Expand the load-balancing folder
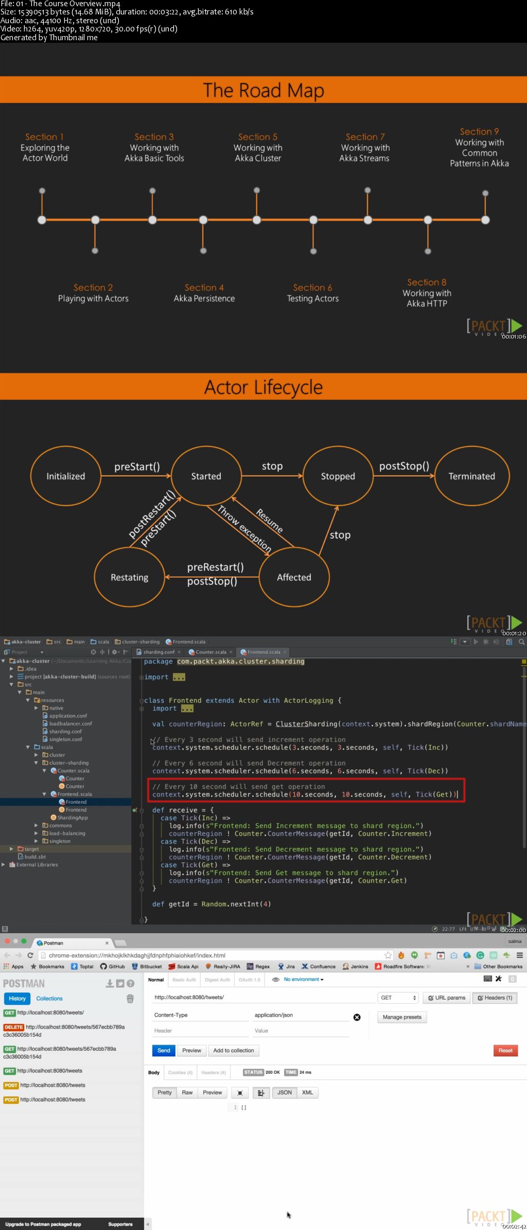Image resolution: width=527 pixels, height=1230 pixels. click(36, 833)
